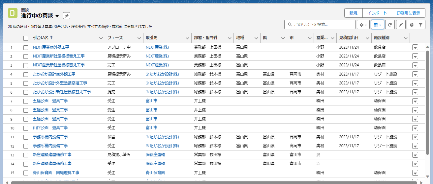Click the horizontal scrollbar at bottom
This screenshot has height=184, width=433.
[214, 182]
